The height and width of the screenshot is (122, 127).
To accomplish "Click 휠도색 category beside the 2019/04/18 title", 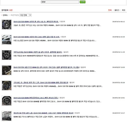I will [66, 52].
